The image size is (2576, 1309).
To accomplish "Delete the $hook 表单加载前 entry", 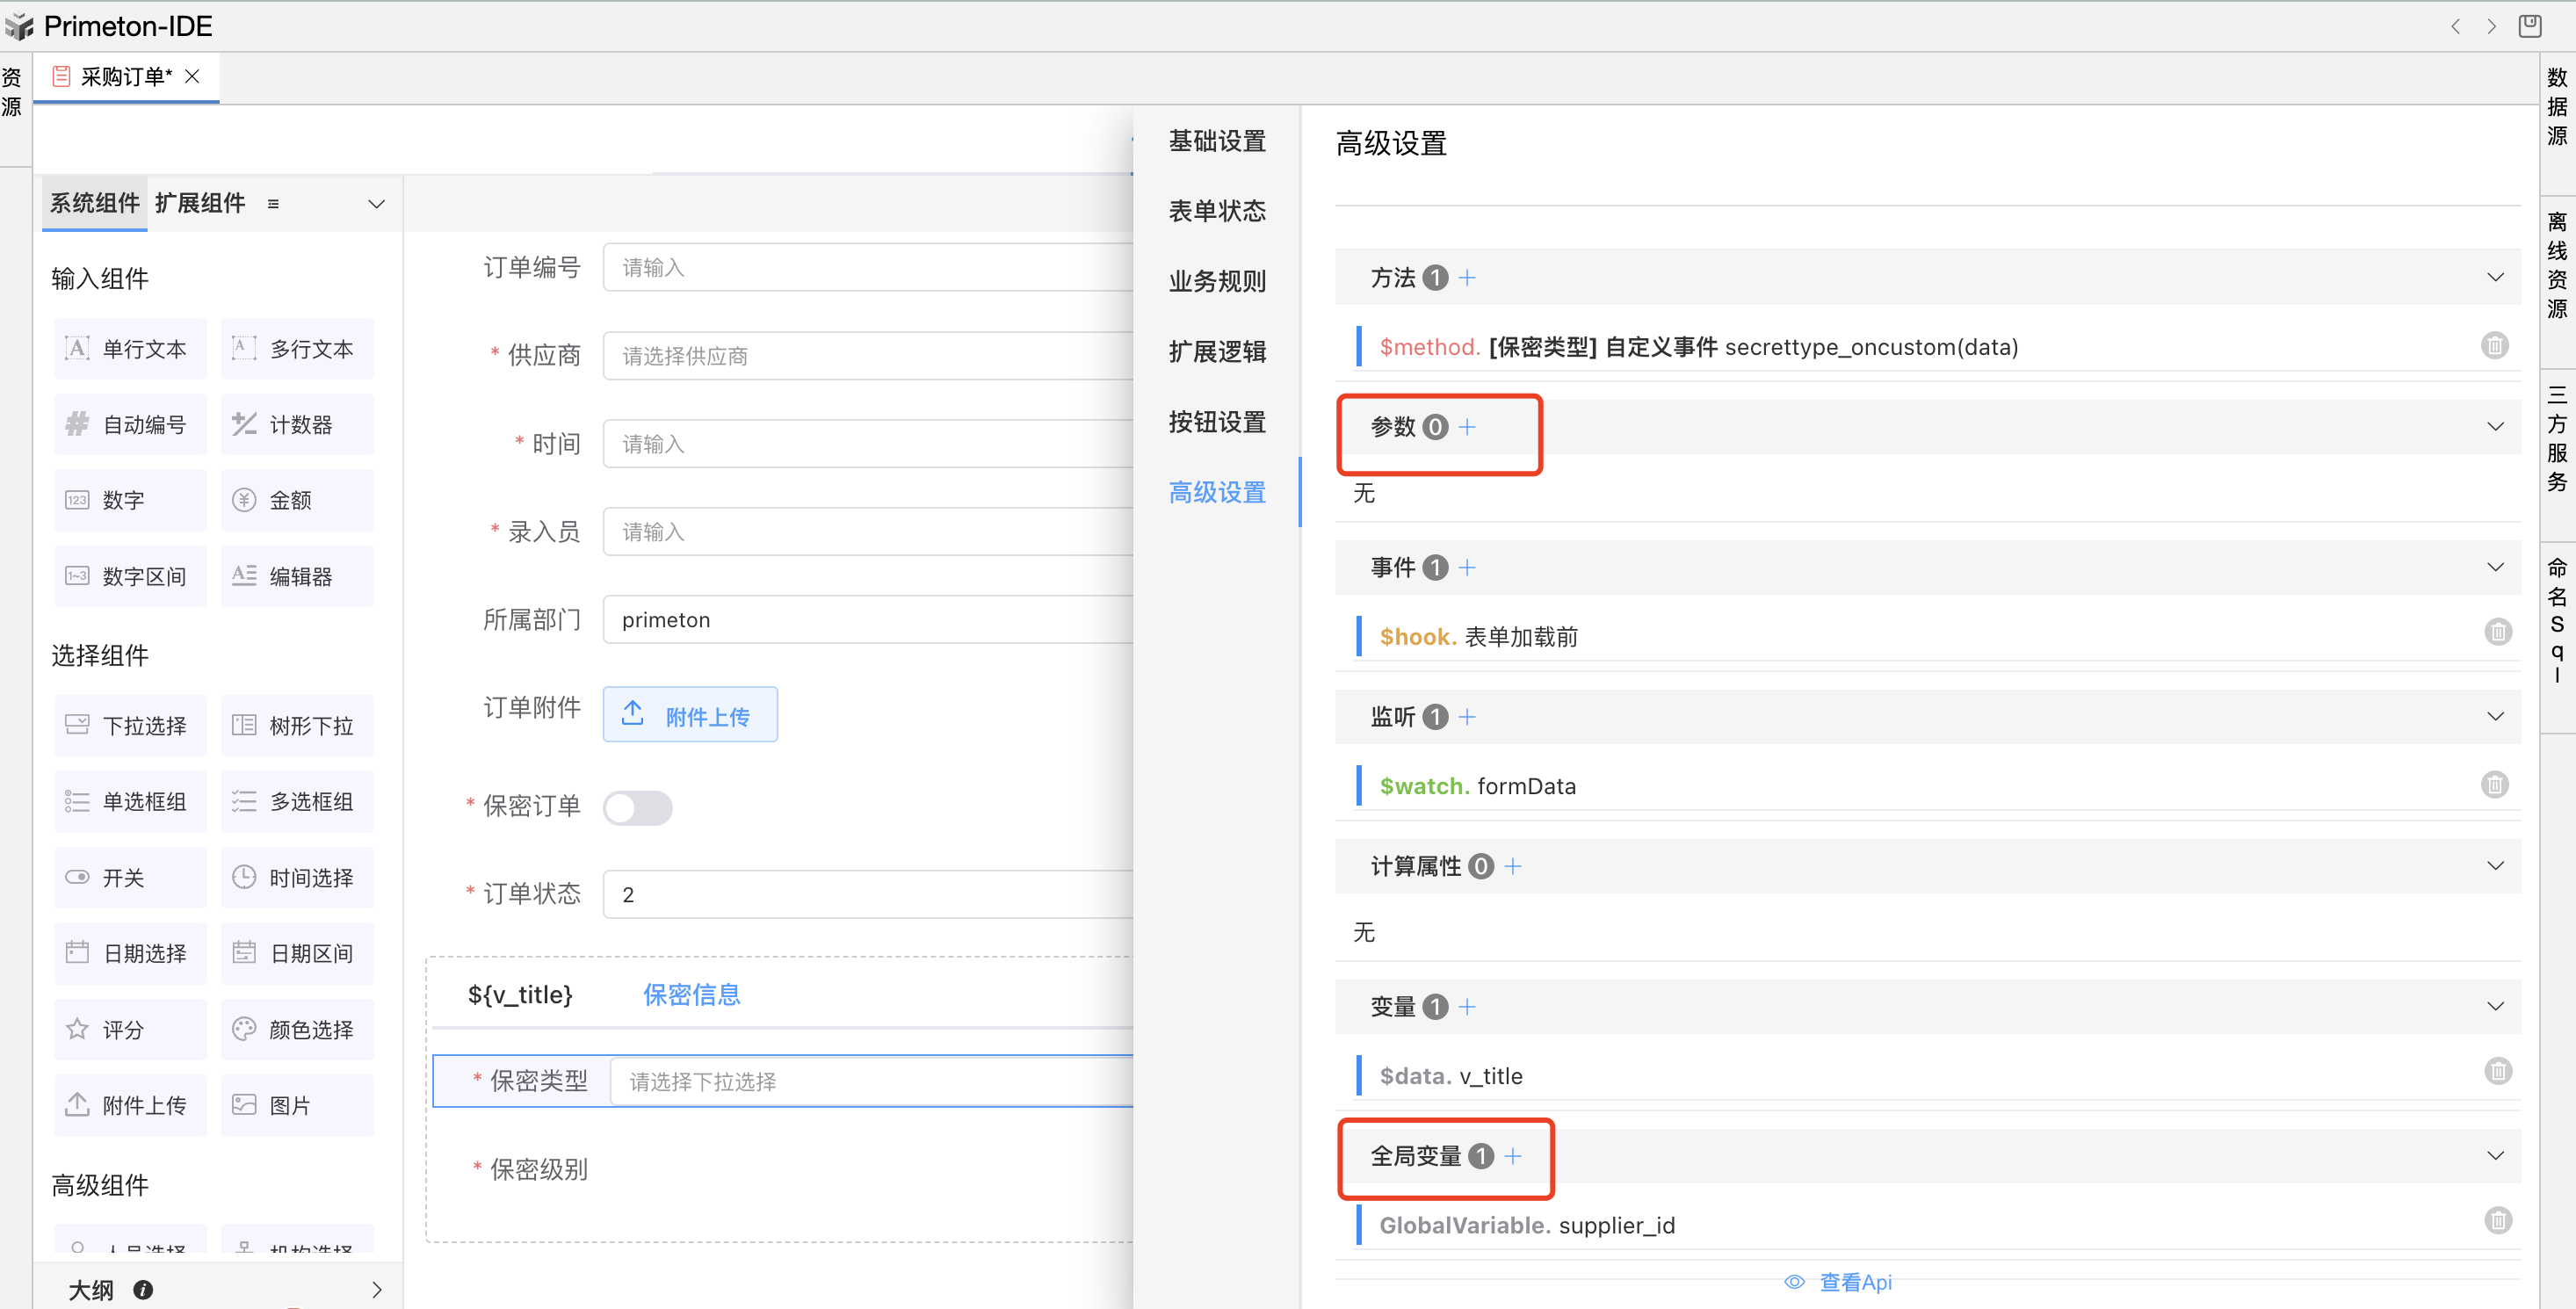I will (2497, 632).
